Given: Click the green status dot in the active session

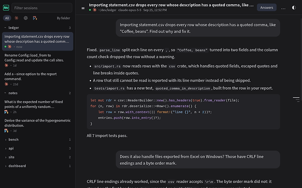Looking at the screenshot, I should [5, 47].
